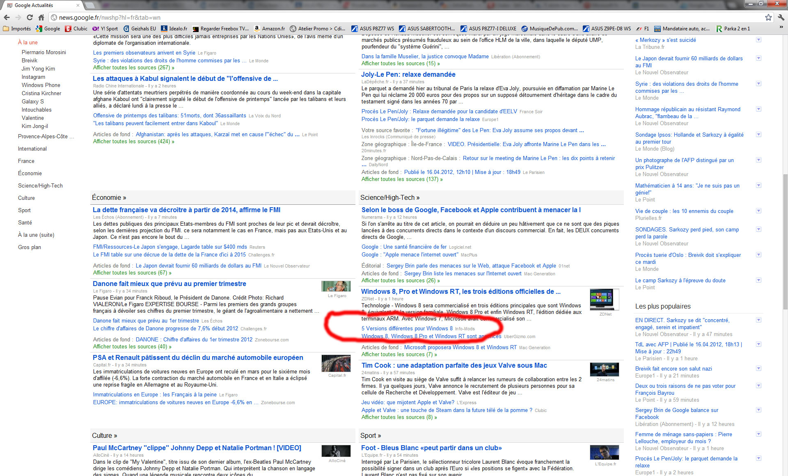The width and height of the screenshot is (788, 476).
Task: Click the page's vertical scrollbar thumb
Action: coord(785,242)
